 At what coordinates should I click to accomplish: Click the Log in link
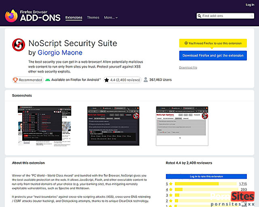[250, 5]
